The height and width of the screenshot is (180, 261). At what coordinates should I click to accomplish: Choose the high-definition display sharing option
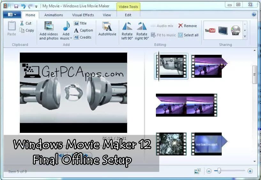223,30
